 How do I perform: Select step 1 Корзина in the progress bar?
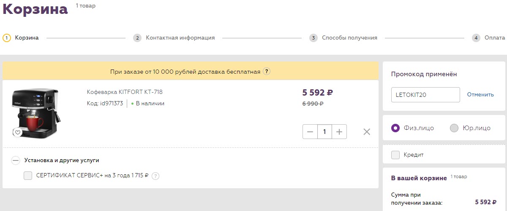(27, 38)
